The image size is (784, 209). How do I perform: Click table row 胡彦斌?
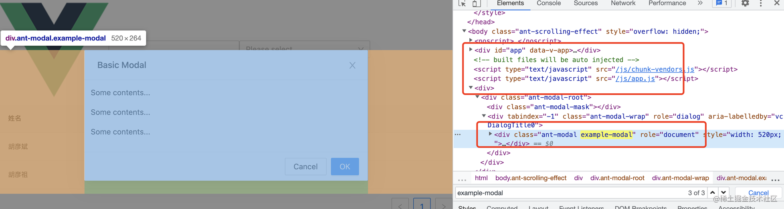(x=18, y=147)
